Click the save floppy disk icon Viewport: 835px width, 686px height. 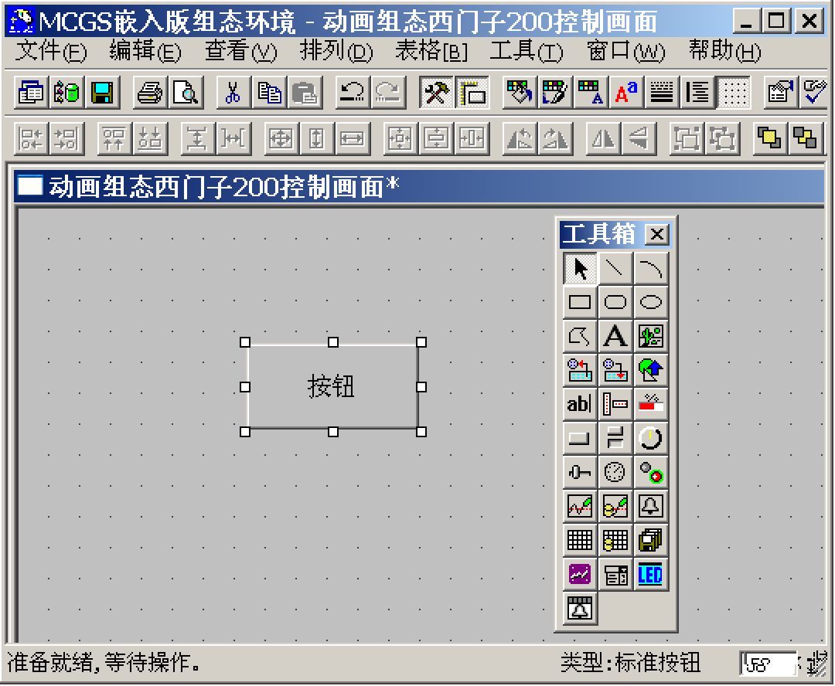[102, 93]
